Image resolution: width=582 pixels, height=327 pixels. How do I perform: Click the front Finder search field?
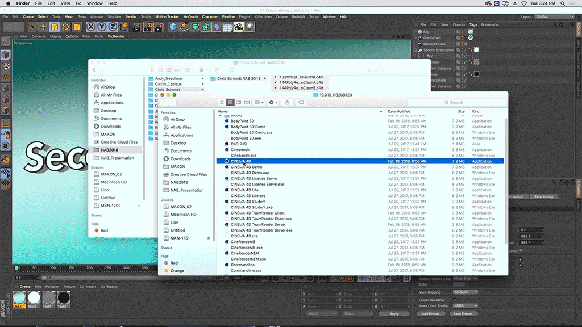pyautogui.click(x=456, y=102)
